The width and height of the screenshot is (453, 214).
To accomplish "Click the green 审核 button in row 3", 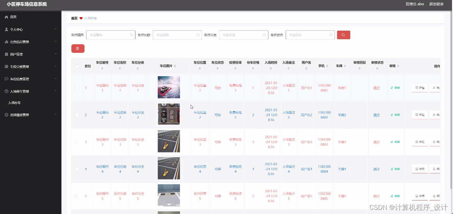I will click(395, 142).
